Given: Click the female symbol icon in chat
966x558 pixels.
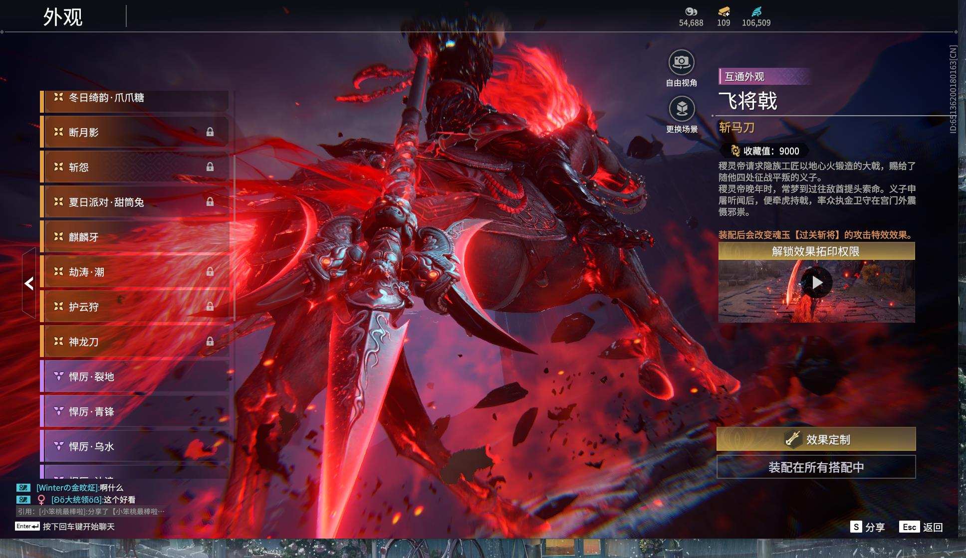Looking at the screenshot, I should pos(41,499).
